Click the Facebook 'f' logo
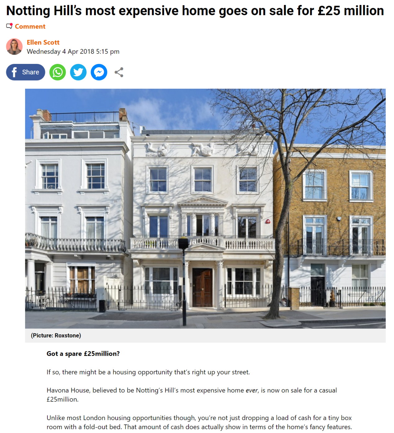 tap(14, 72)
